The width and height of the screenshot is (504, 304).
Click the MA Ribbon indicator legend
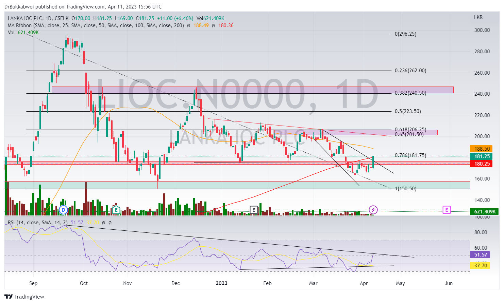(96, 25)
